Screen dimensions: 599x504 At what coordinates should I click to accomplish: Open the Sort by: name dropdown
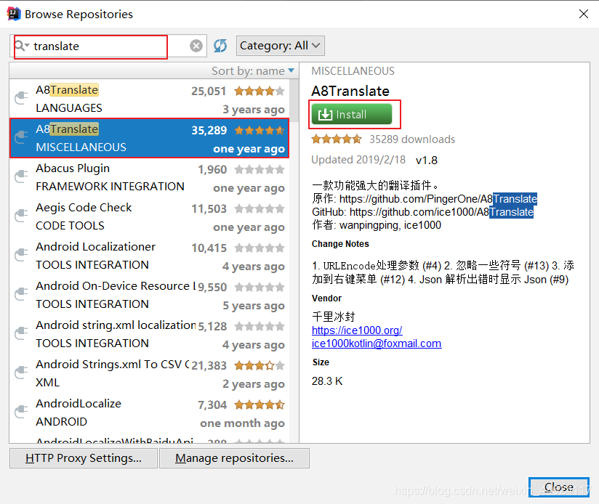(x=253, y=71)
